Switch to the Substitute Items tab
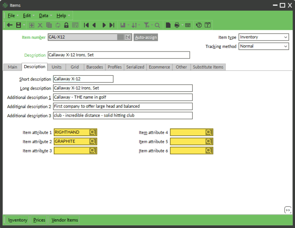 tap(208, 67)
